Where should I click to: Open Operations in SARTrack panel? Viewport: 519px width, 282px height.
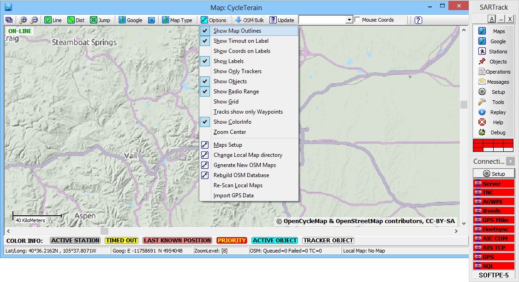click(x=493, y=72)
